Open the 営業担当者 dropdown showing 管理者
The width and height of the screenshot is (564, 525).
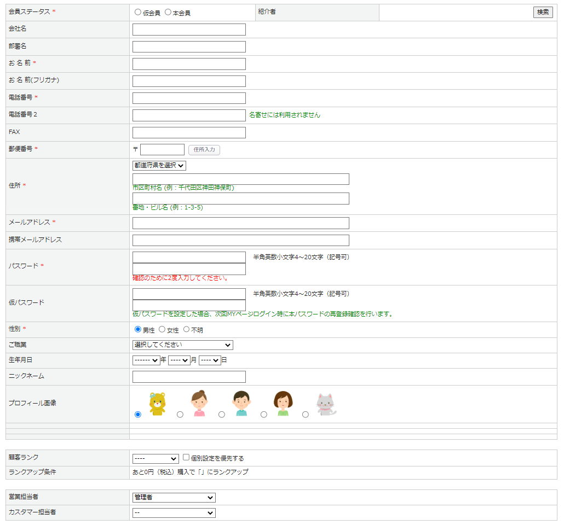(174, 497)
